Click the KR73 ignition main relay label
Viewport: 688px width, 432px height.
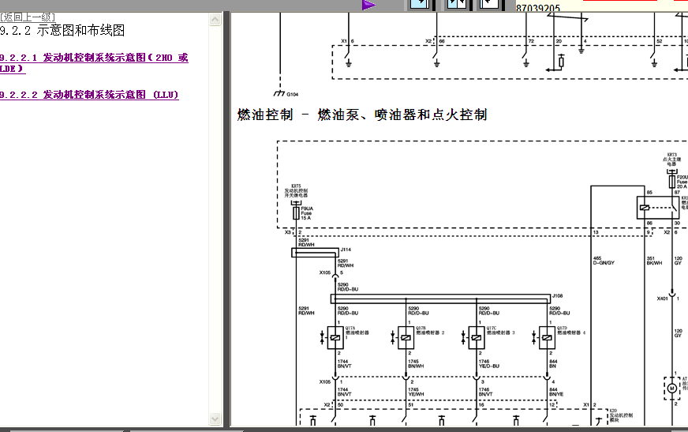click(671, 160)
